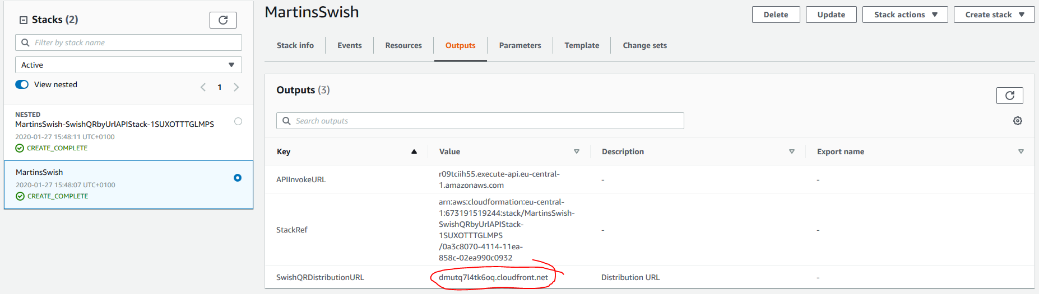Click the Search outputs field

click(480, 121)
